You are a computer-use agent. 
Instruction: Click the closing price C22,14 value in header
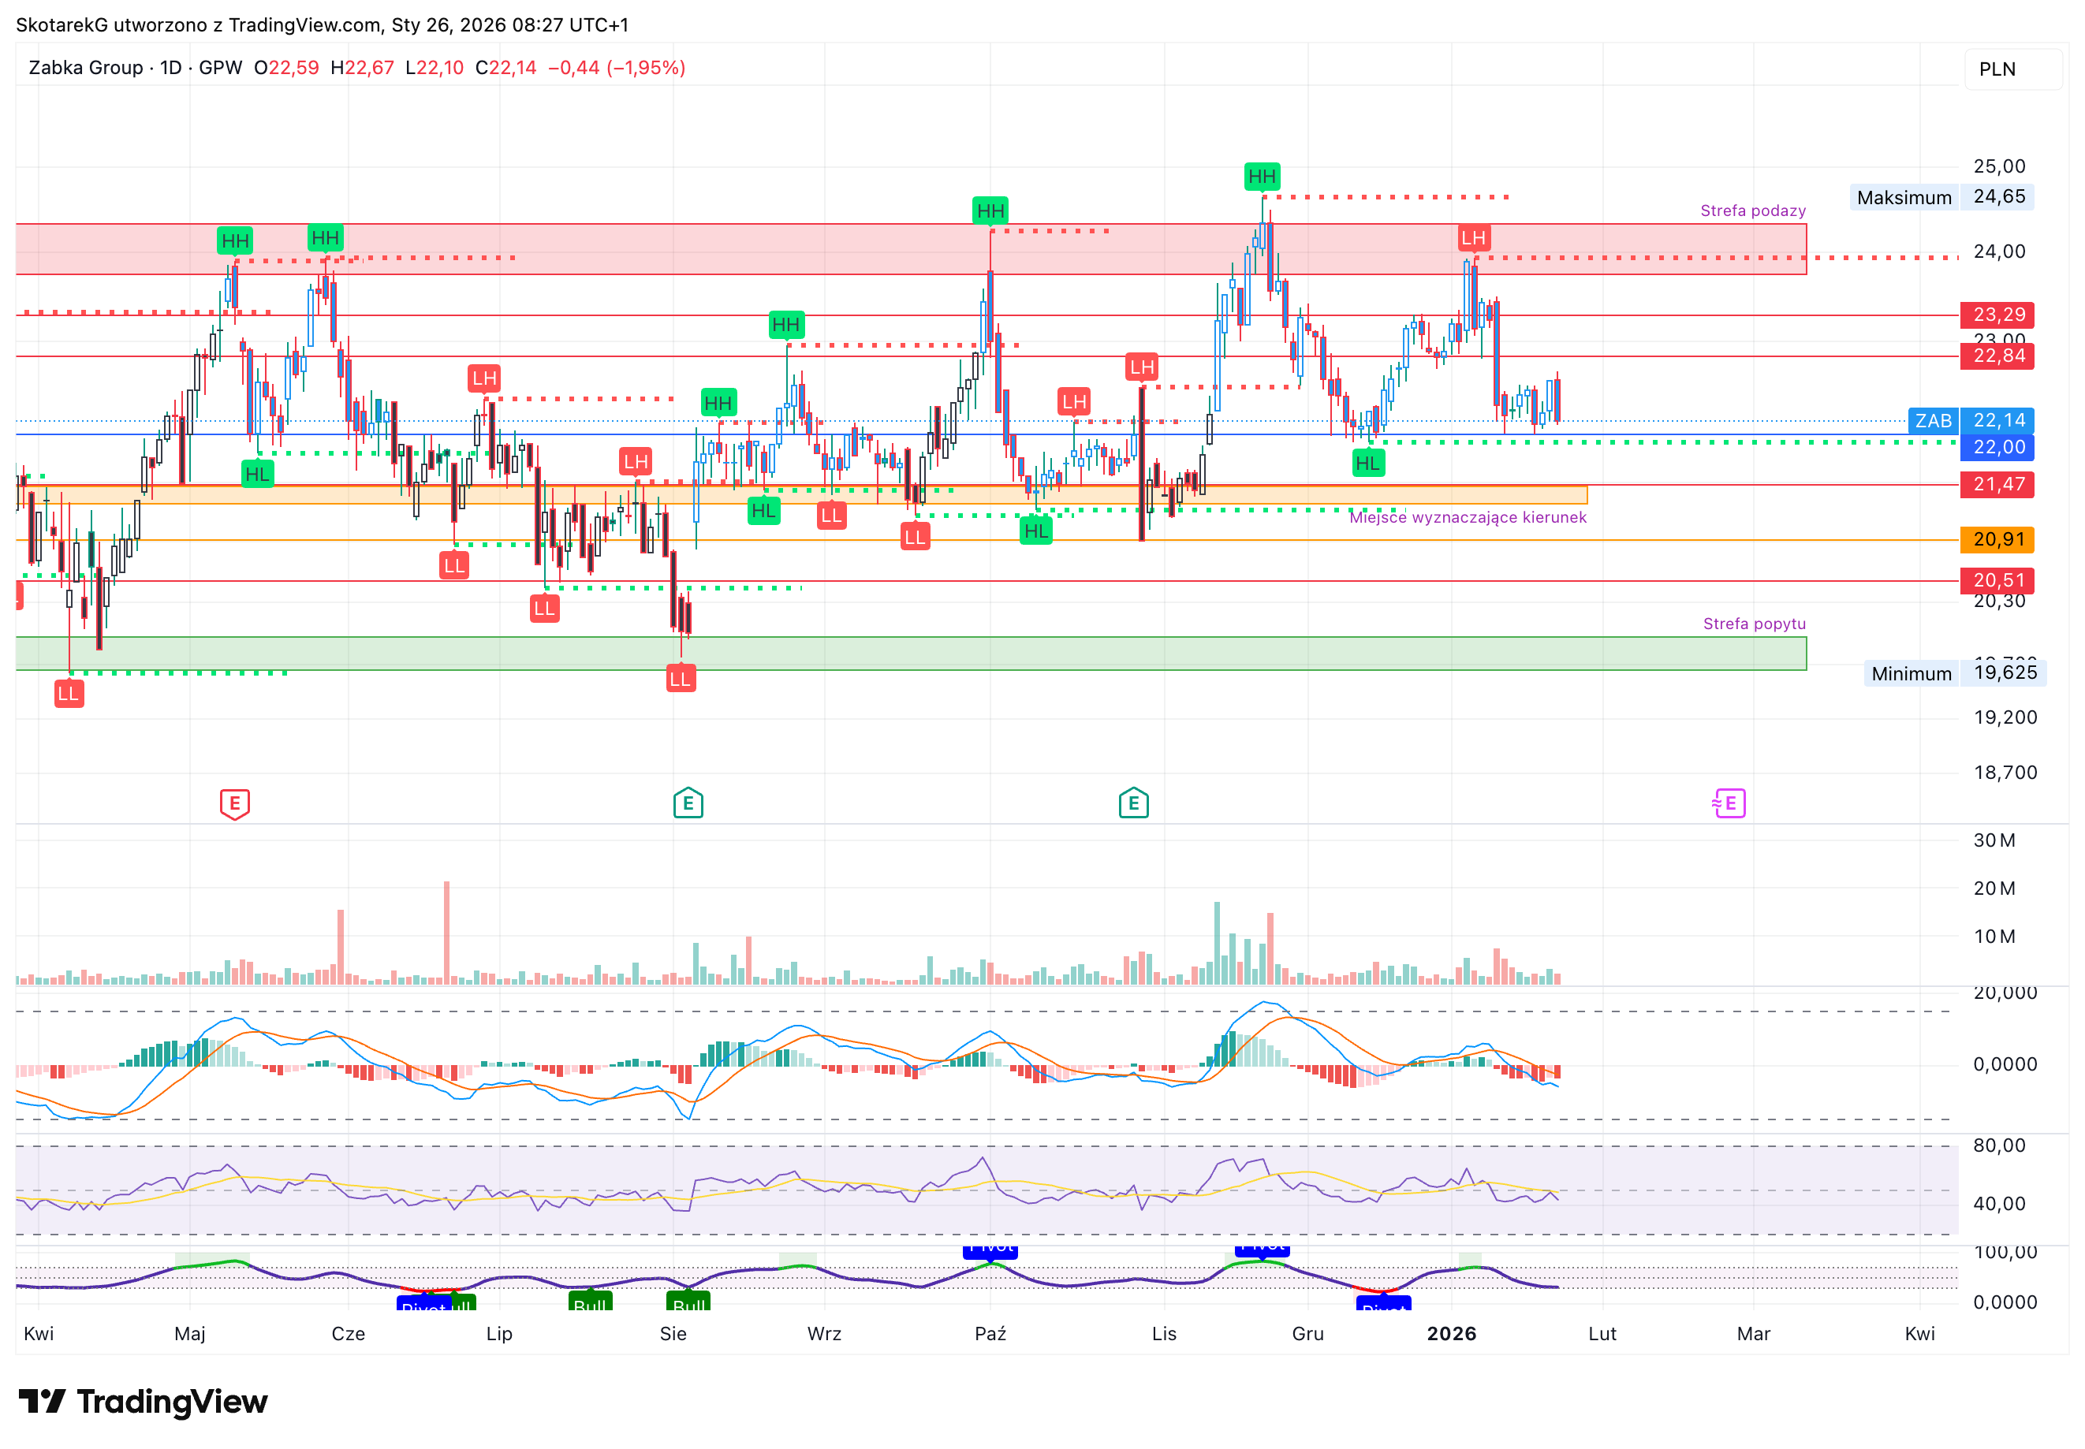click(505, 68)
